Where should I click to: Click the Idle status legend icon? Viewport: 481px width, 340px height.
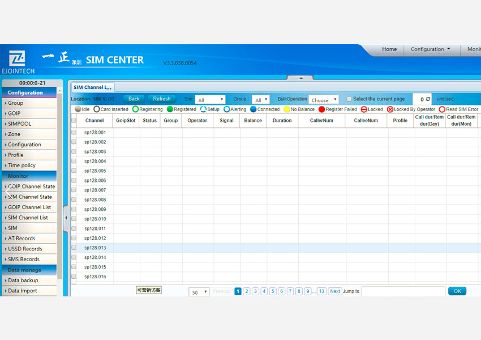click(78, 109)
